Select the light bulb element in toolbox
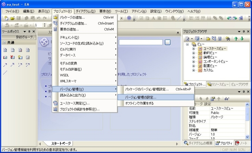The width and height of the screenshot is (252, 153). tap(20, 57)
